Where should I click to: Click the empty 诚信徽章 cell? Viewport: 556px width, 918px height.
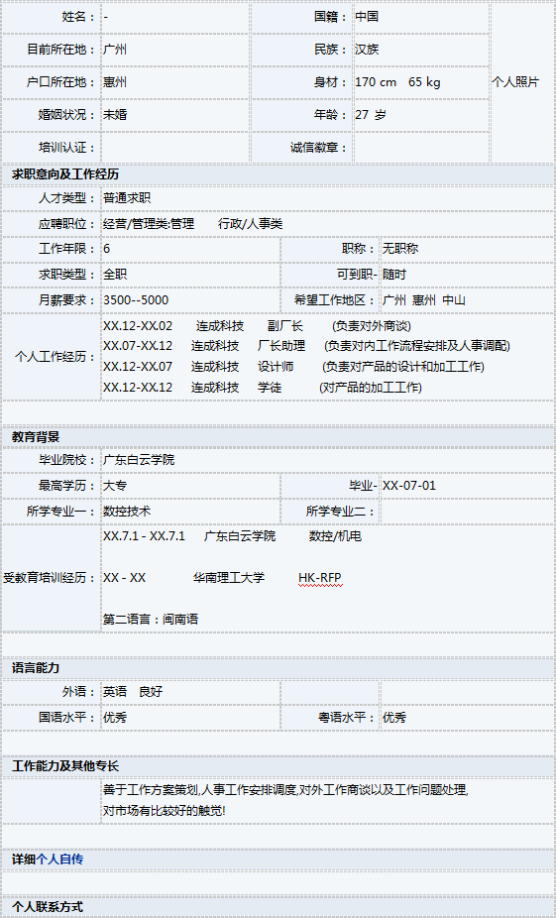(421, 148)
